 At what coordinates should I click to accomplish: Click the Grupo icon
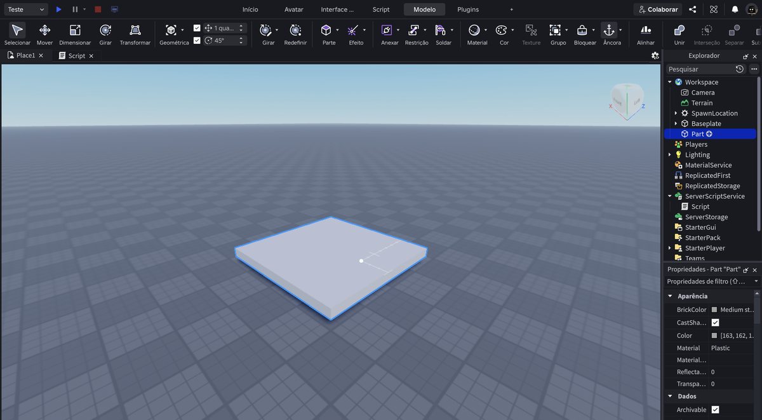coord(555,30)
